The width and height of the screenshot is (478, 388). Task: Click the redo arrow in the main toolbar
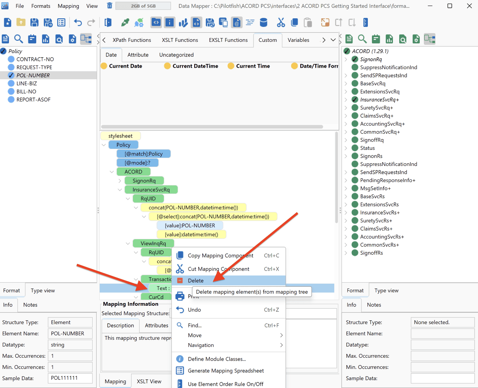pos(91,22)
